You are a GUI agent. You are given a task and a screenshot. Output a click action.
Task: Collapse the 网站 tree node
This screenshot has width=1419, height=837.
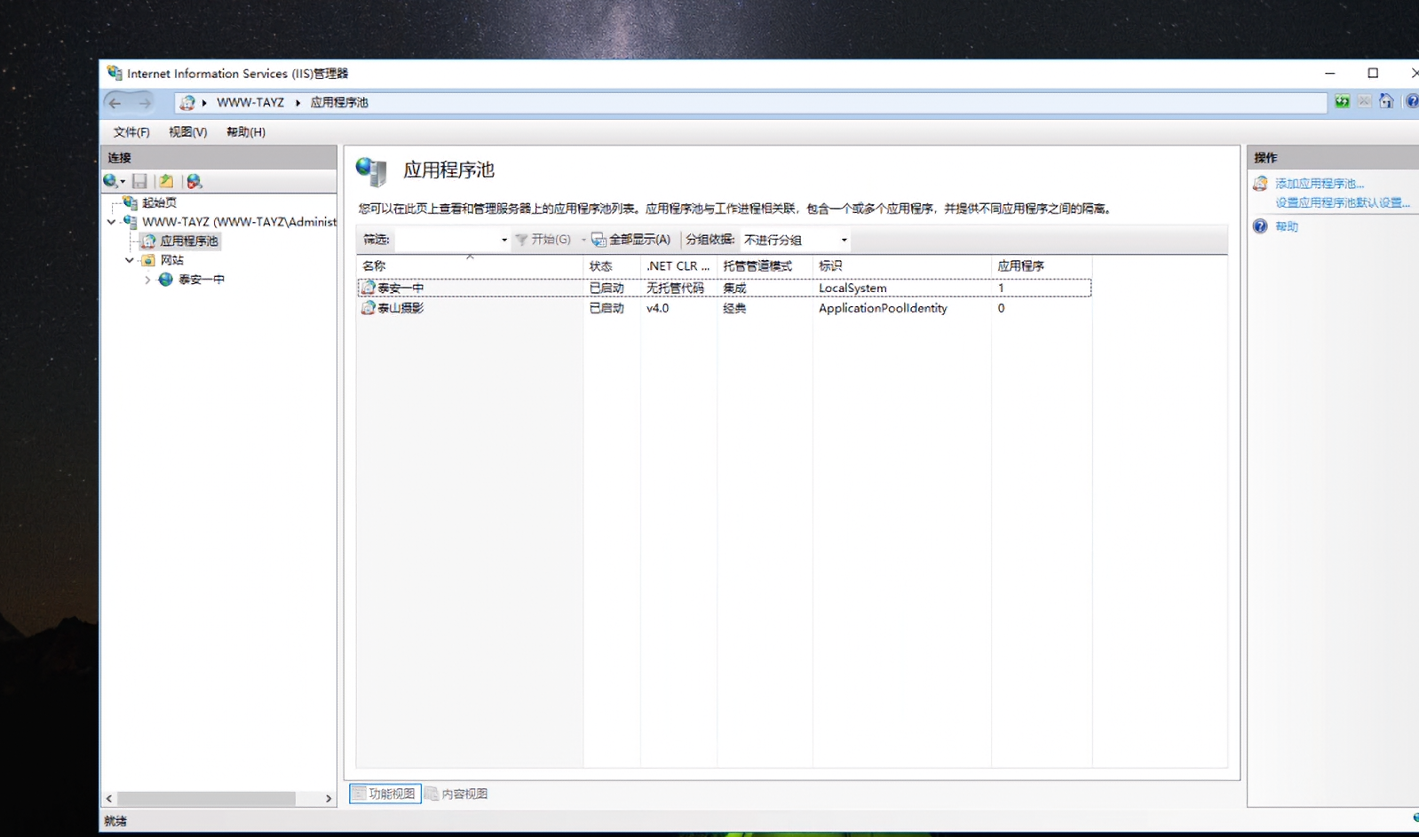click(130, 260)
